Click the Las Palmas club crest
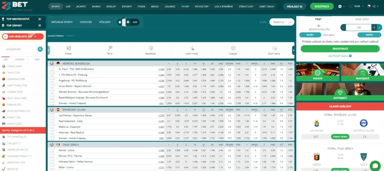 tap(317, 123)
